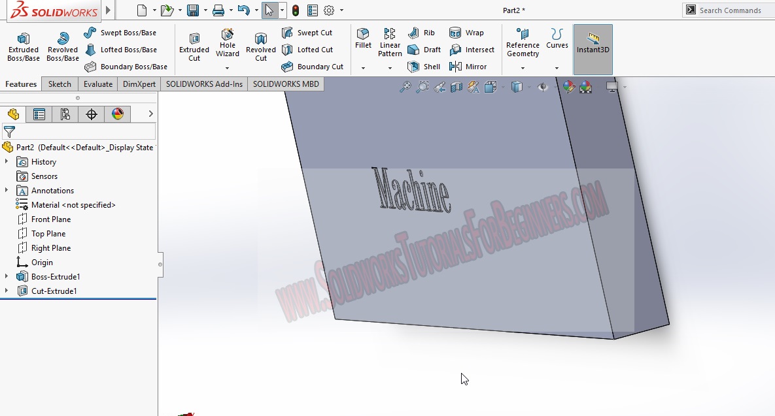Click the Section View icon
Image resolution: width=775 pixels, height=416 pixels.
tap(456, 86)
